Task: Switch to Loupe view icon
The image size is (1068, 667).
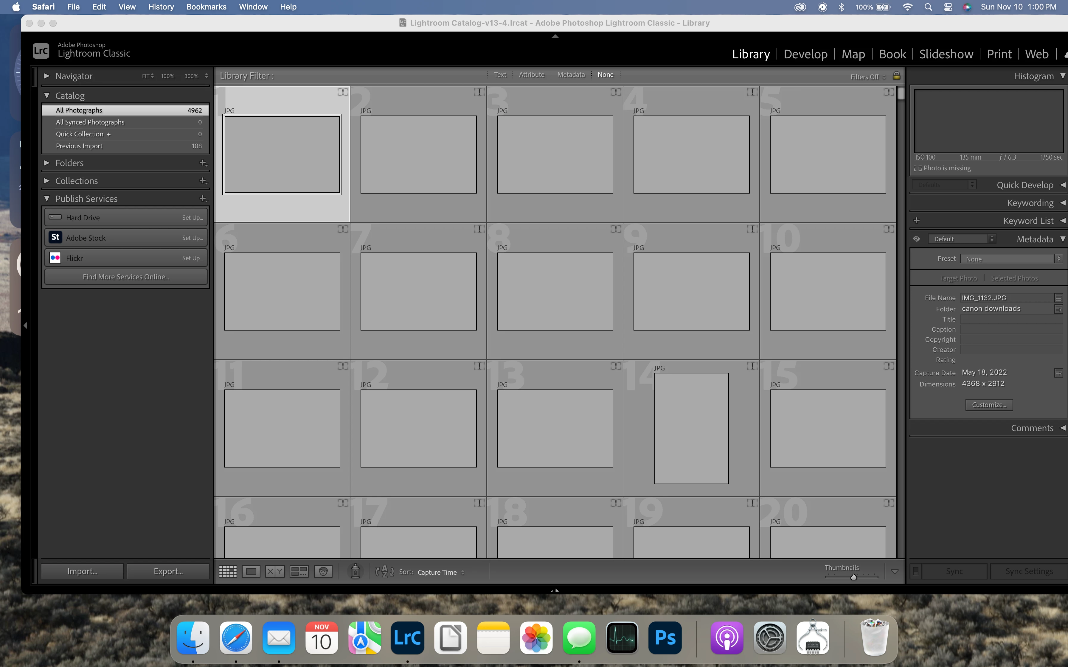Action: click(251, 571)
